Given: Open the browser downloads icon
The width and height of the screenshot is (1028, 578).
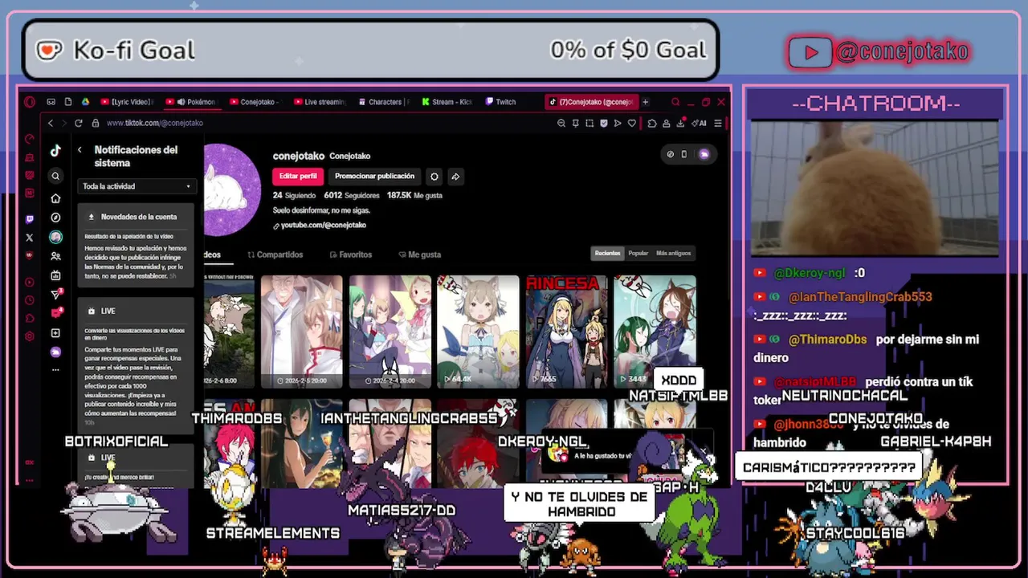Looking at the screenshot, I should (680, 123).
